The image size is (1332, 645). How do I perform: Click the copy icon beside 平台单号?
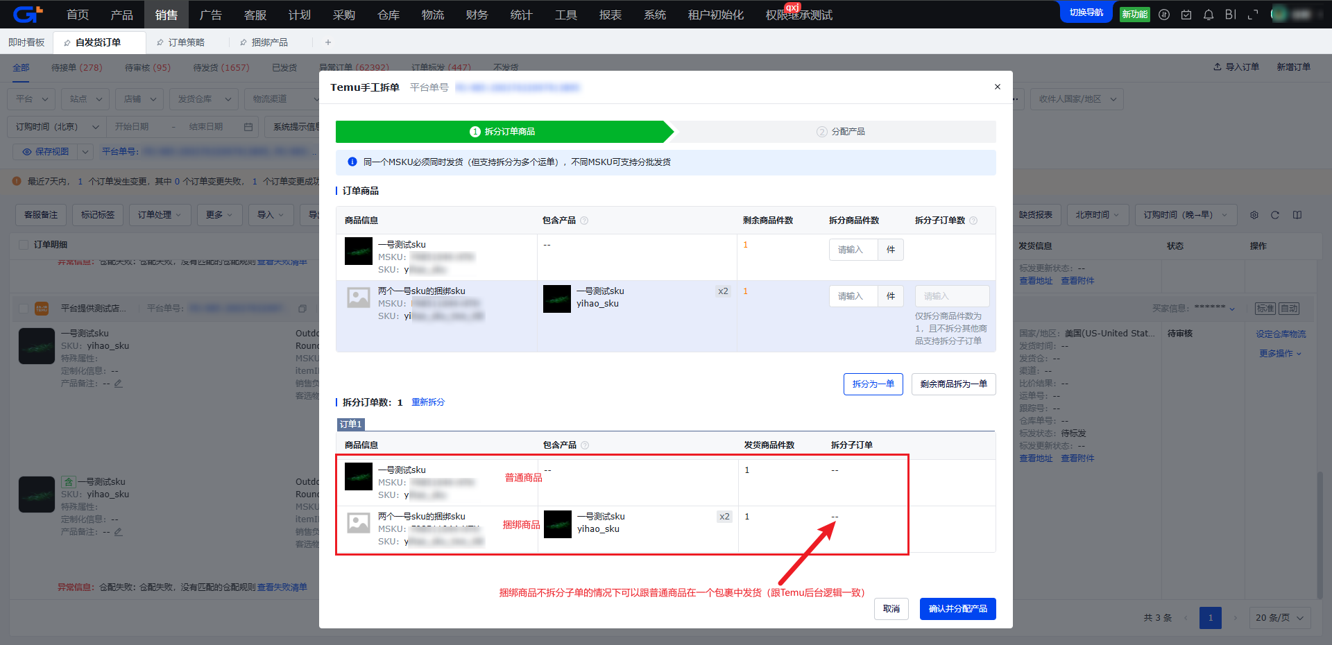(x=302, y=309)
